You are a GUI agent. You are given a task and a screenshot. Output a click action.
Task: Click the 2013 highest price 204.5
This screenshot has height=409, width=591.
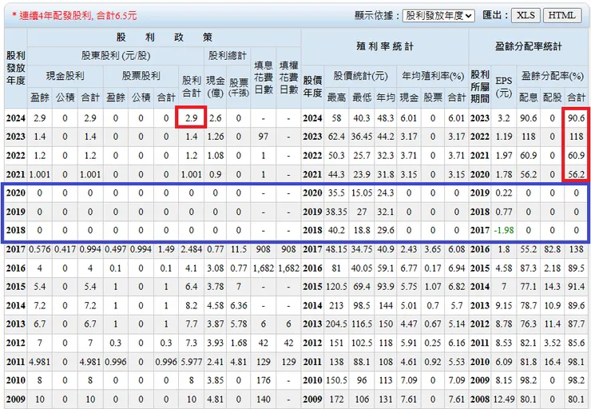tap(336, 324)
